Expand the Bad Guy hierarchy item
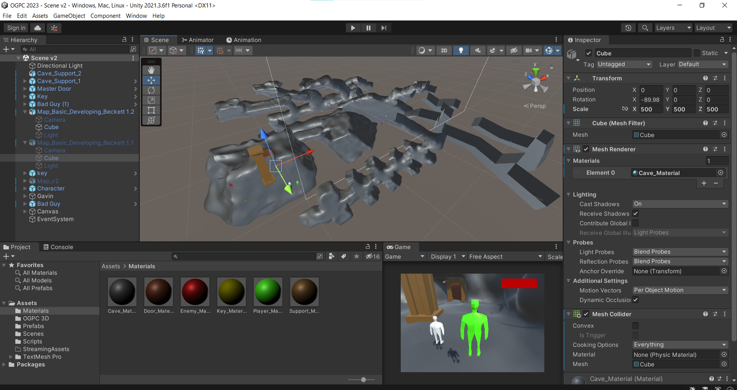This screenshot has height=390, width=737. [25, 204]
